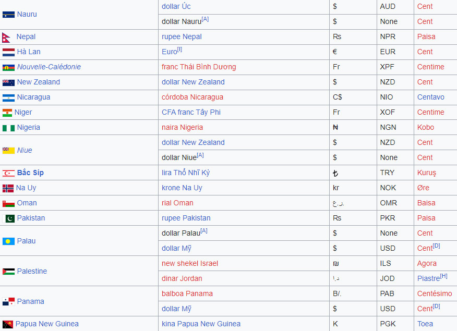Follow the new shekel Israel link

(x=189, y=263)
